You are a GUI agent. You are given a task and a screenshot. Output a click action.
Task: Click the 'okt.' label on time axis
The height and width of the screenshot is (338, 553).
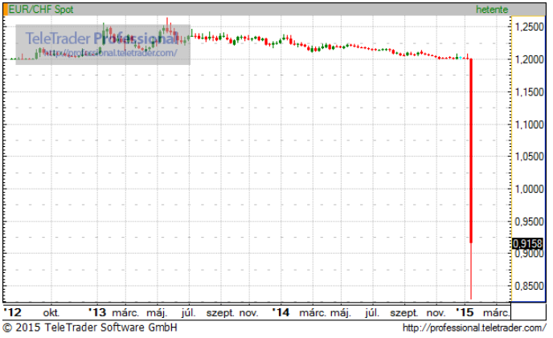pos(51,312)
